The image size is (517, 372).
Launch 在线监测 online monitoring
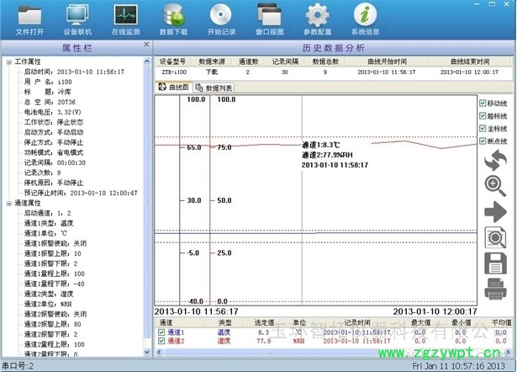tap(124, 17)
